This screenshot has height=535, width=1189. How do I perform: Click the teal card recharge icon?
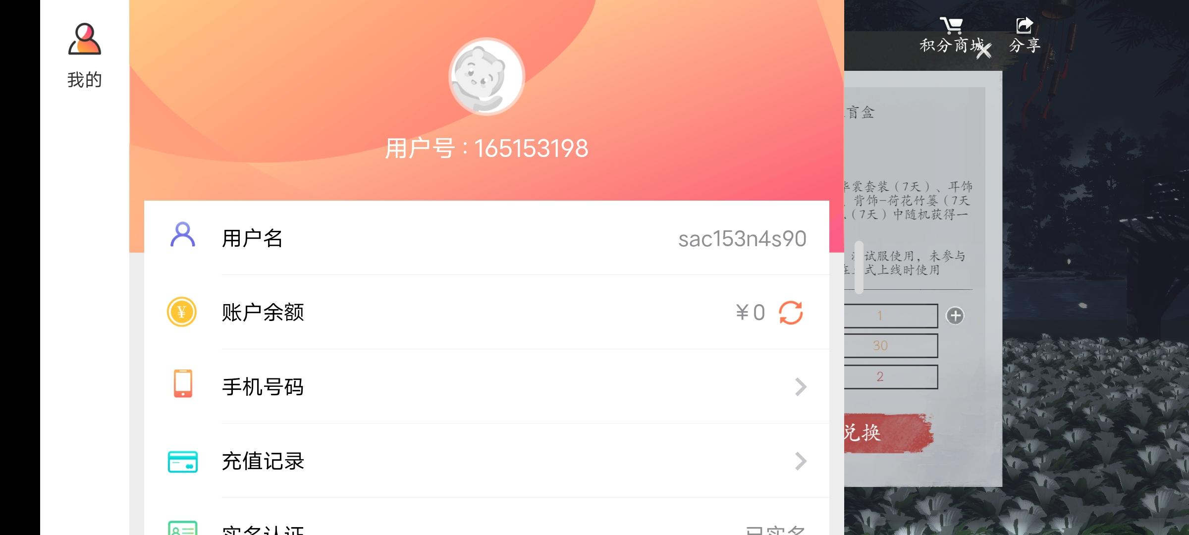point(183,462)
